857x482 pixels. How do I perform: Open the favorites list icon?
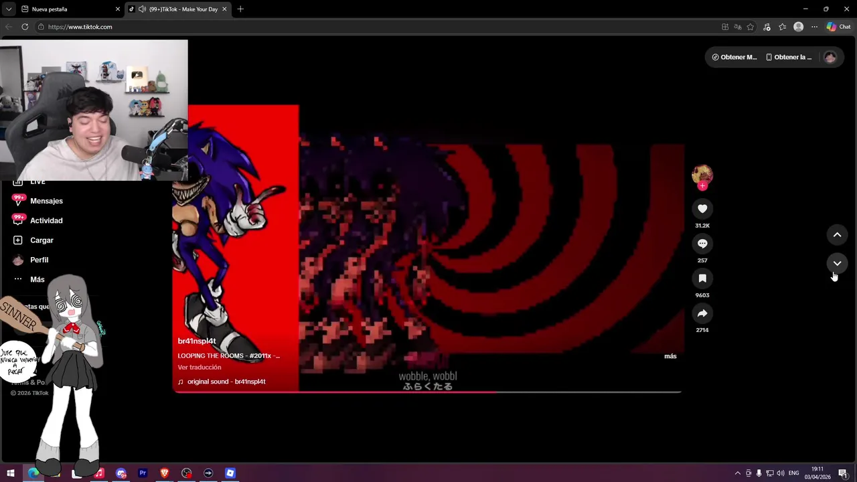(x=783, y=27)
